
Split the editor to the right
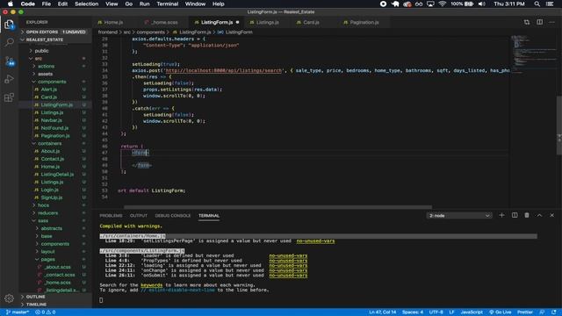[x=539, y=22]
